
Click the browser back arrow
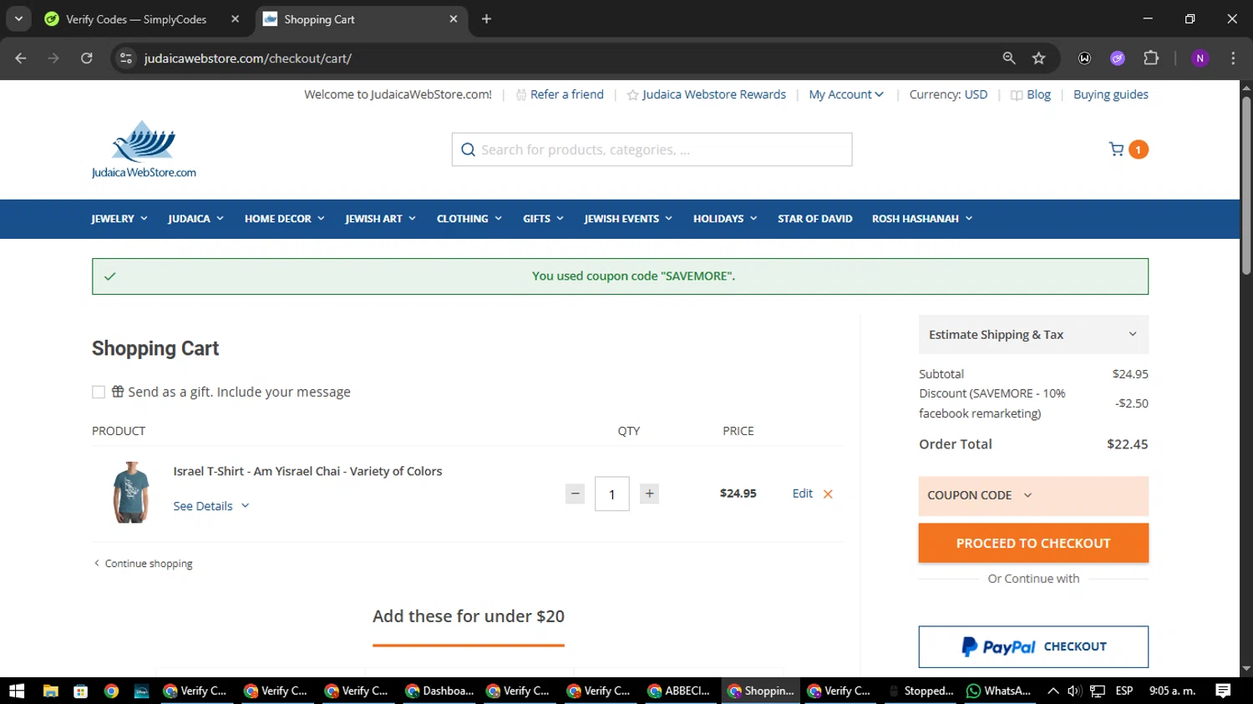pos(21,58)
